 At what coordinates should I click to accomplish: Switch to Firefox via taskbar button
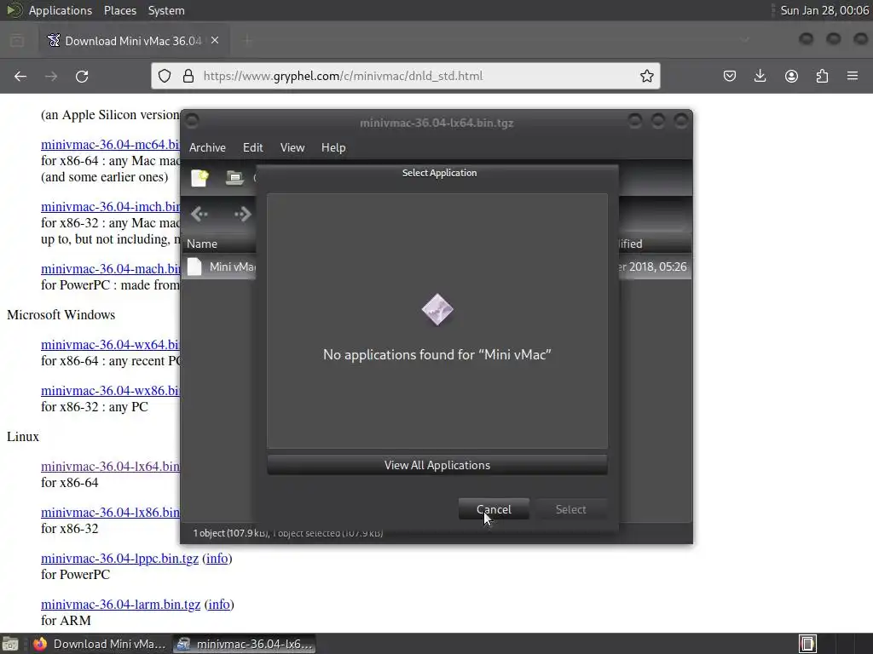[x=100, y=644]
